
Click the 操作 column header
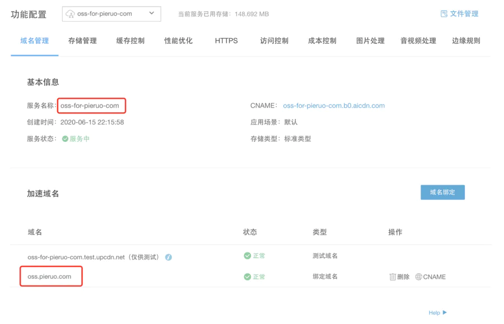[x=395, y=232]
